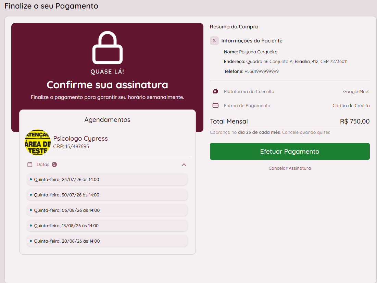The height and width of the screenshot is (283, 377).
Task: Click the Total Mensal R$ 750,00 amount
Action: click(x=355, y=121)
